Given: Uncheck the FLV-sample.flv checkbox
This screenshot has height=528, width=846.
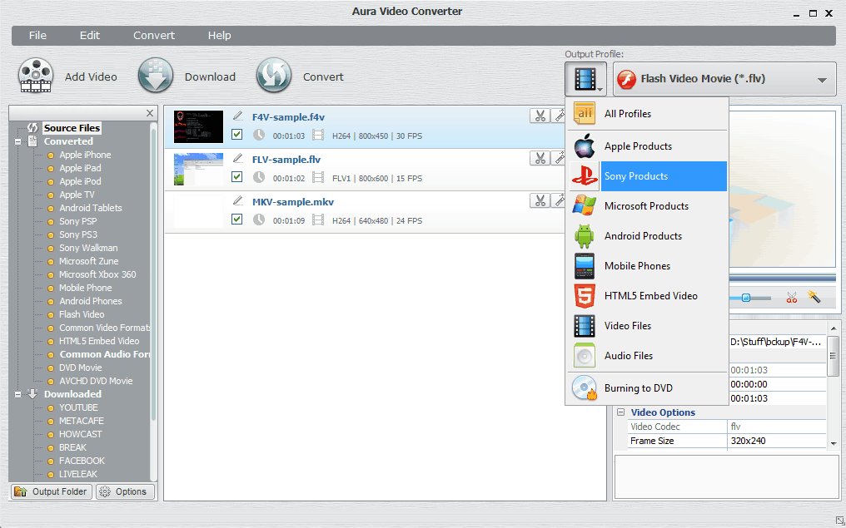Looking at the screenshot, I should [x=236, y=177].
